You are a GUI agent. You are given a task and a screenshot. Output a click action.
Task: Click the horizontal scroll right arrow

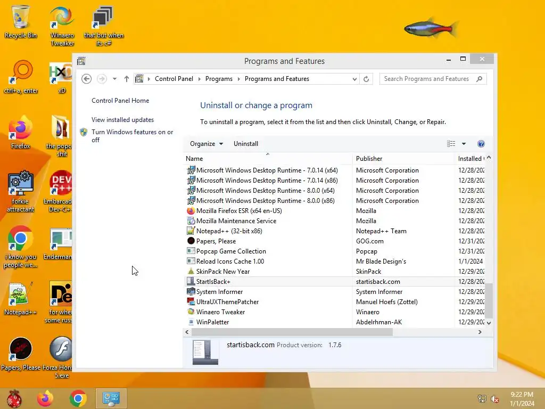[480, 332]
